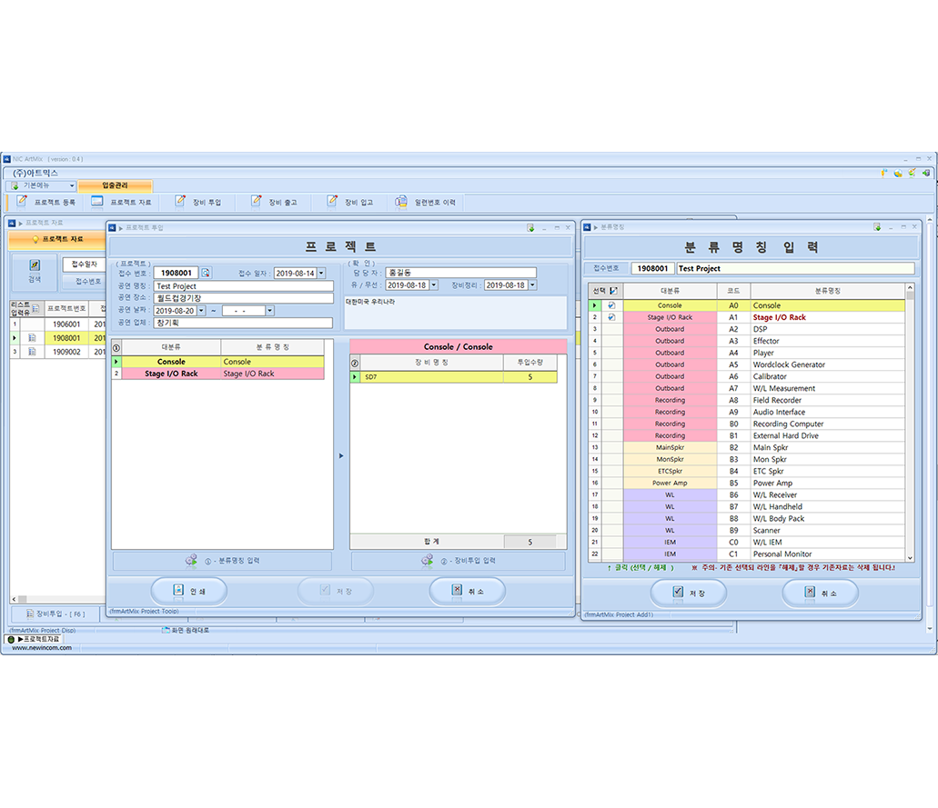Click the 장비 출고 toolbar icon

pos(256,202)
